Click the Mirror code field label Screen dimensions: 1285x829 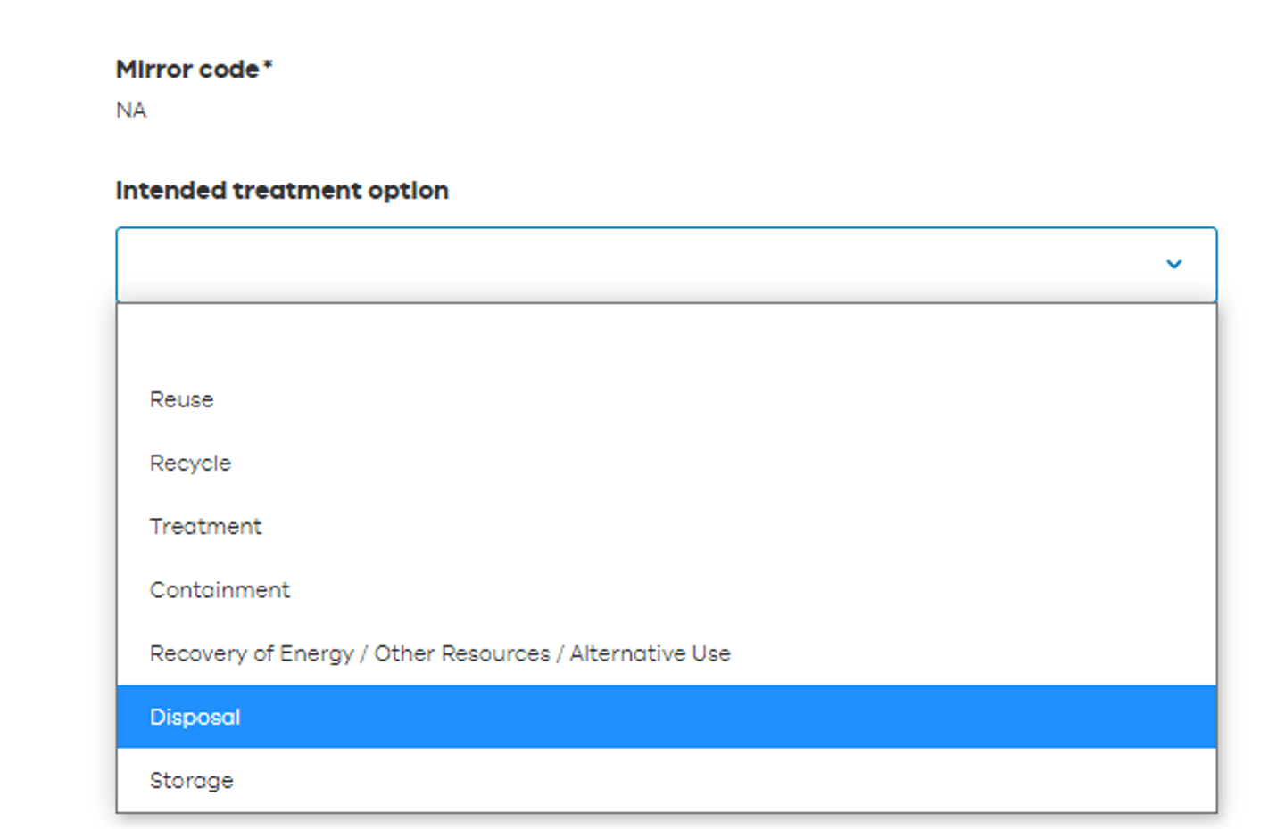(187, 70)
